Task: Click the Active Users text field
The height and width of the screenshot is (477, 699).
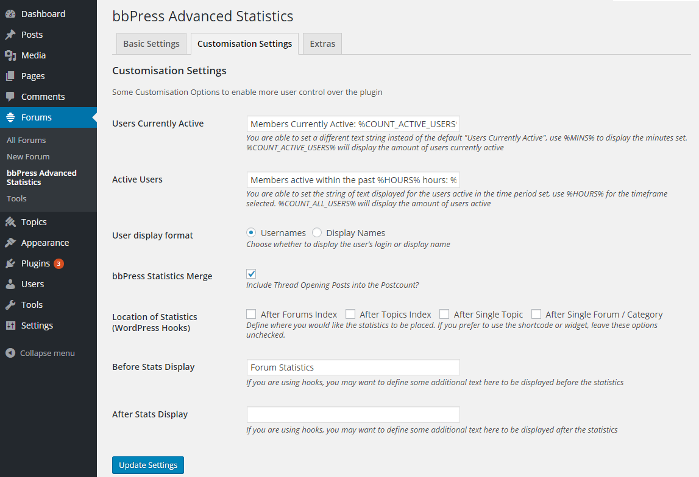Action: tap(353, 180)
